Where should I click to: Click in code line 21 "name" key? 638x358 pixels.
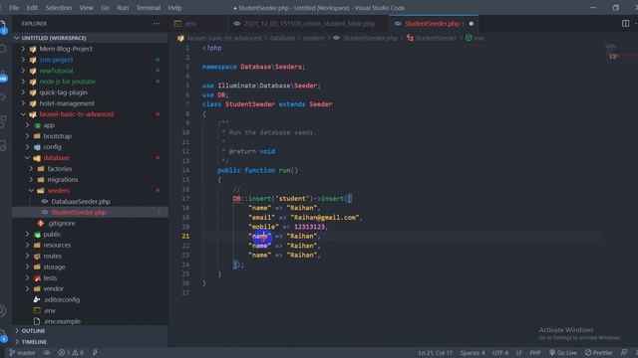tap(259, 237)
